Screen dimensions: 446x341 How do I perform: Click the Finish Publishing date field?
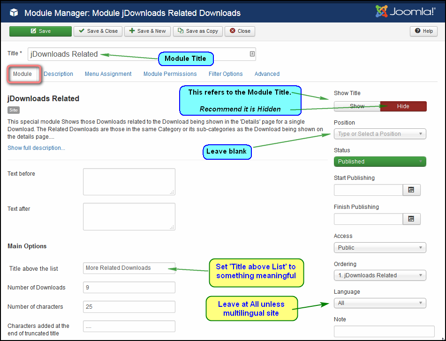368,219
